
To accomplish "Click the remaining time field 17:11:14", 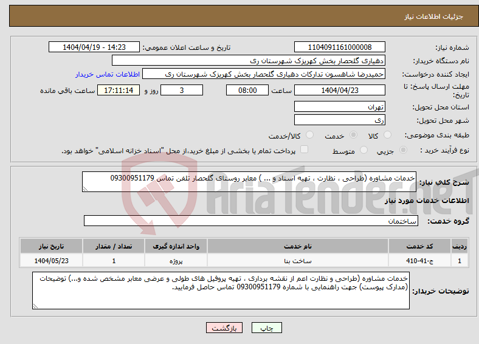I will click(119, 90).
